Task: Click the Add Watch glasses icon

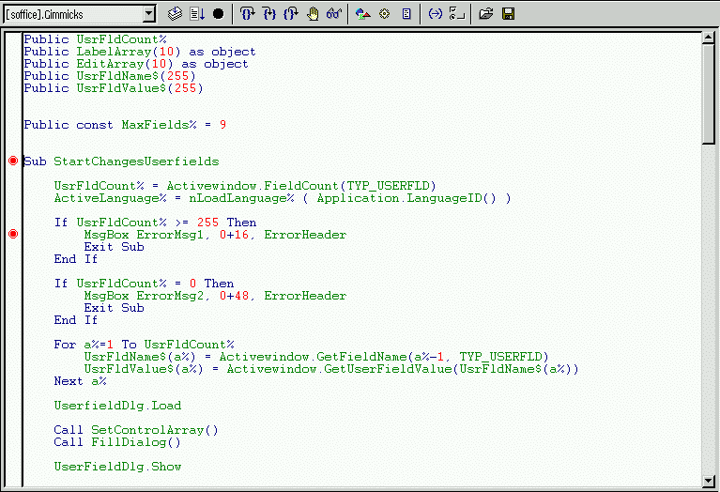Action: [x=334, y=14]
